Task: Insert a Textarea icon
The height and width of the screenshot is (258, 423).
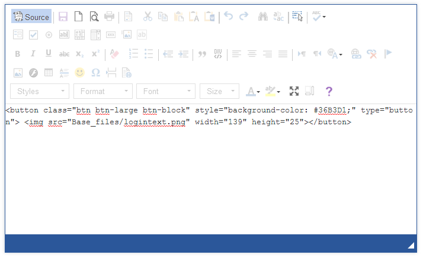Action: (x=79, y=35)
